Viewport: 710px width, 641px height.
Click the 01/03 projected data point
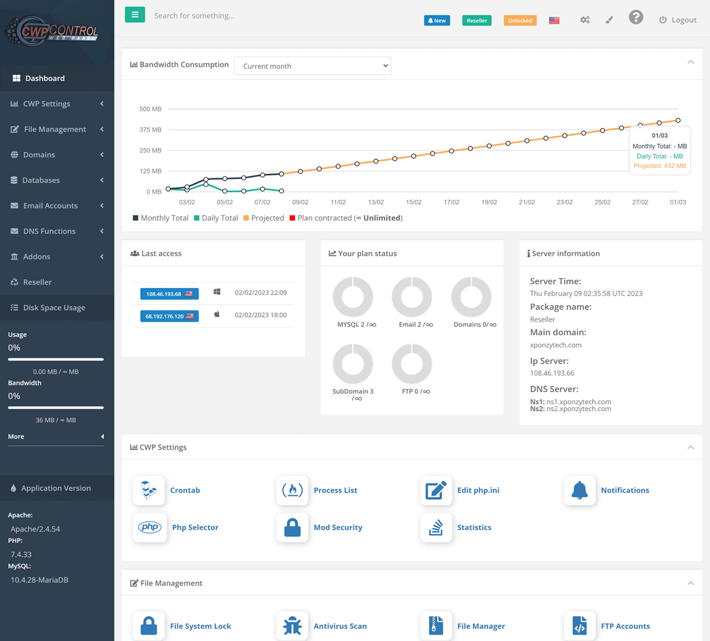point(678,120)
